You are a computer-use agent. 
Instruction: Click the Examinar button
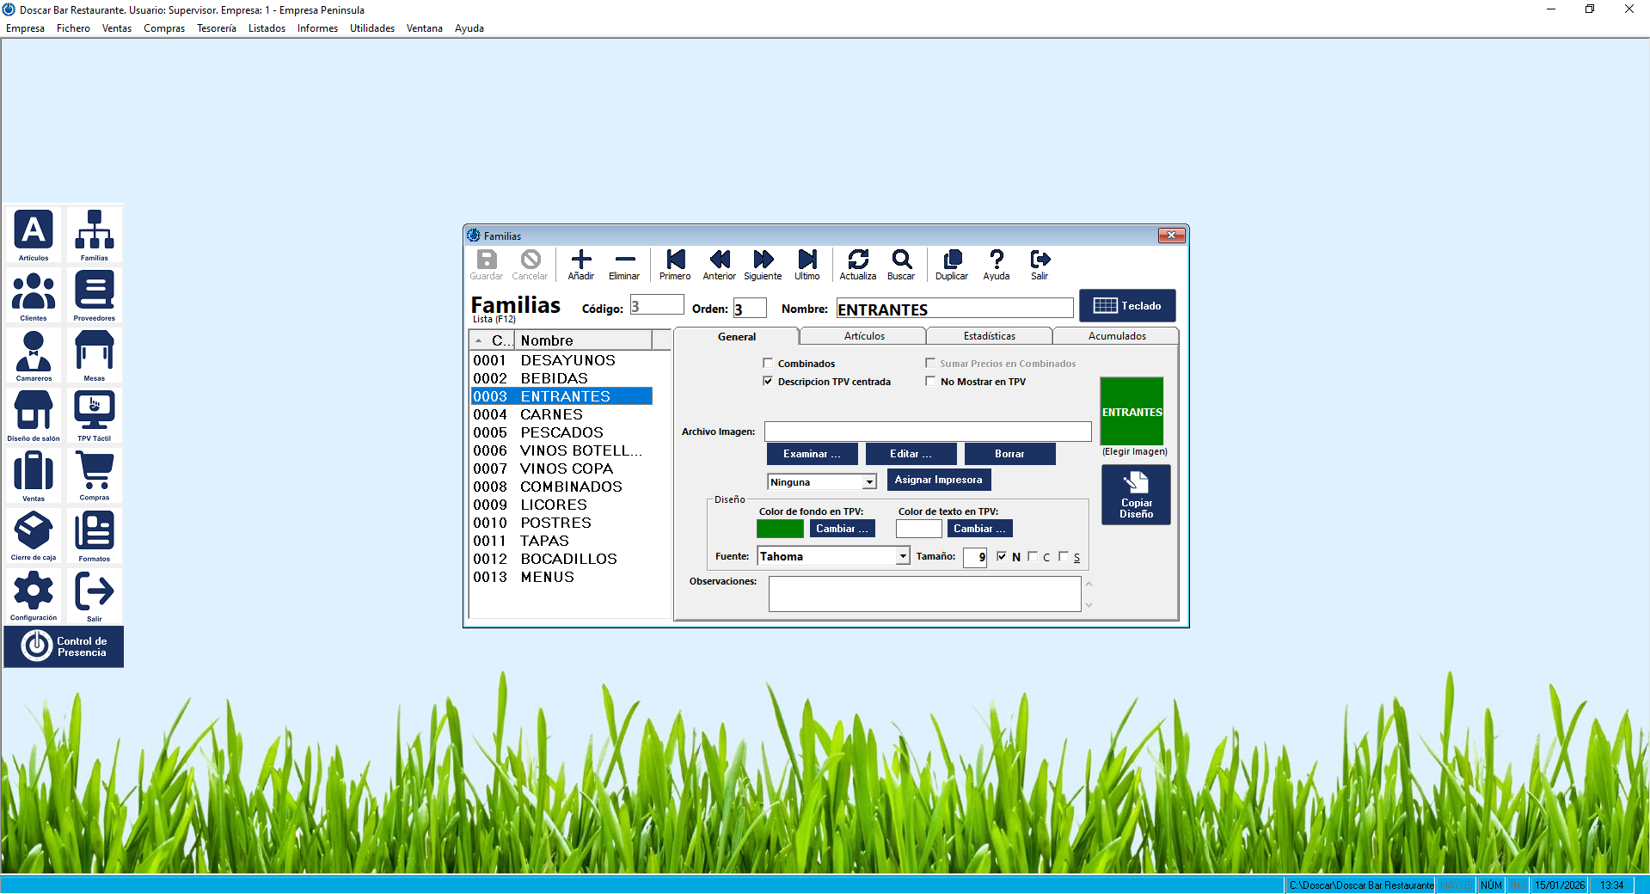(812, 454)
